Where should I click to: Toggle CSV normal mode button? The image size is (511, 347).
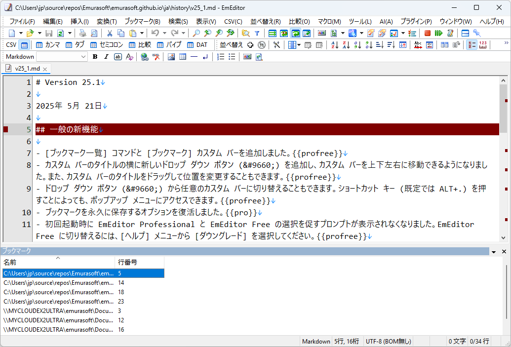(x=25, y=45)
